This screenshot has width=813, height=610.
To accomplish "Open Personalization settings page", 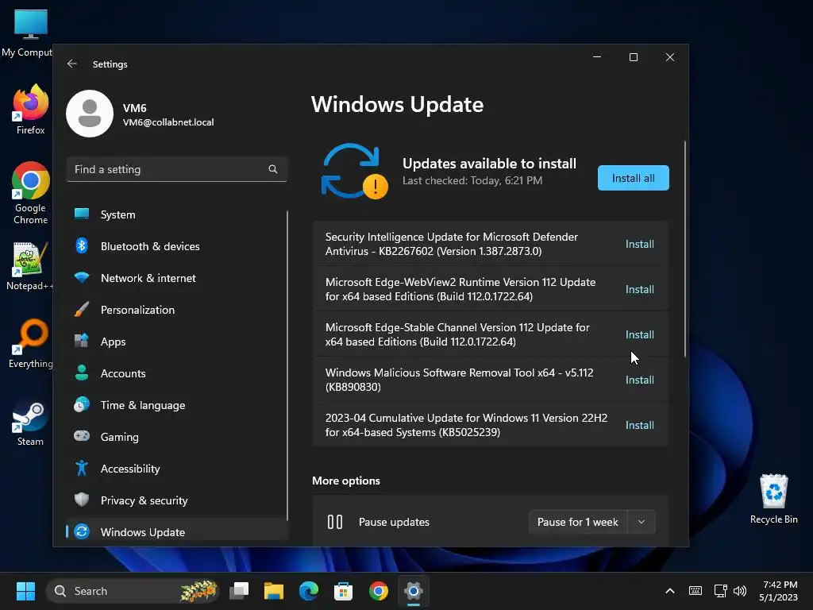I will coord(176,310).
